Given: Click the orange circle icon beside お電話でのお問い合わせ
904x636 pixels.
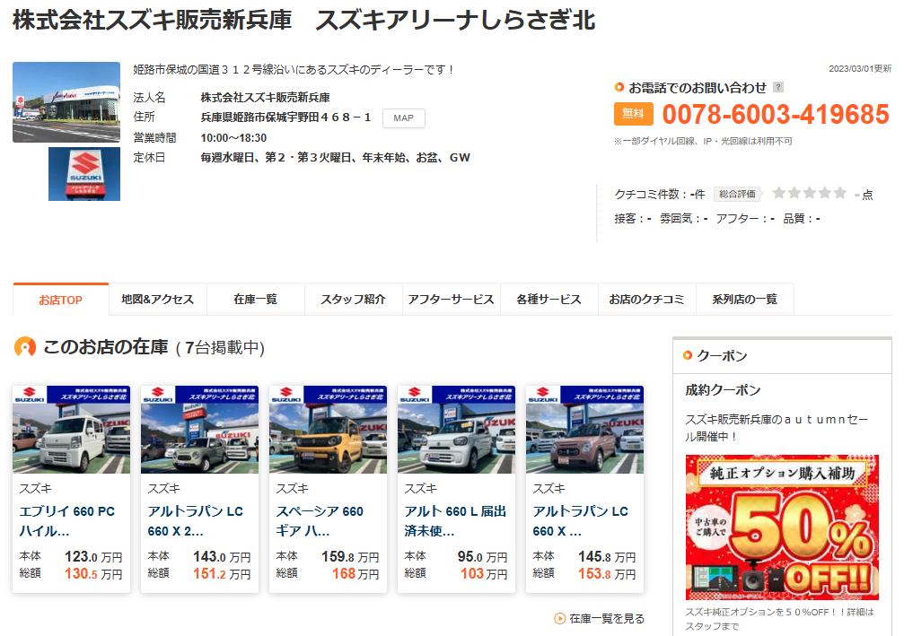Looking at the screenshot, I should pos(619,88).
